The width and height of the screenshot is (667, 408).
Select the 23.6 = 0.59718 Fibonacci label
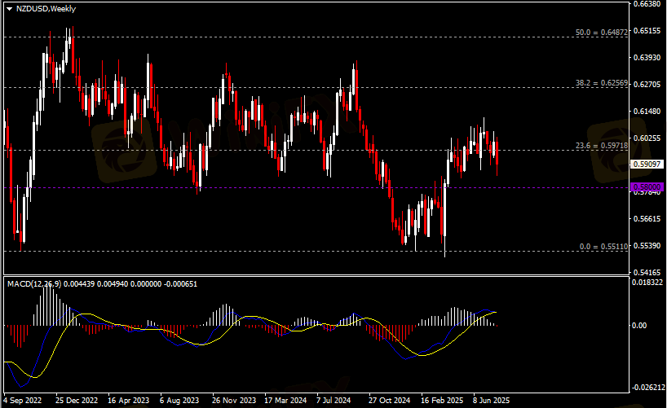coord(602,146)
